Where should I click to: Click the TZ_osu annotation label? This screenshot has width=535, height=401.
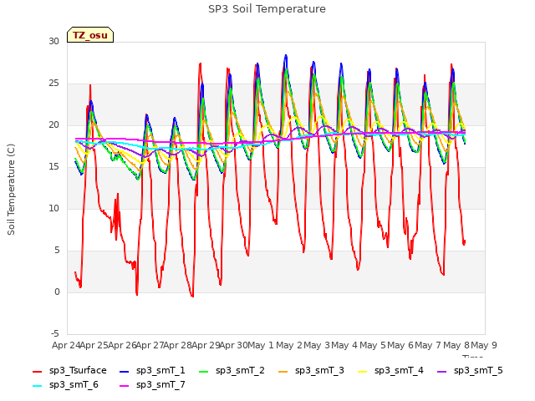coord(90,35)
